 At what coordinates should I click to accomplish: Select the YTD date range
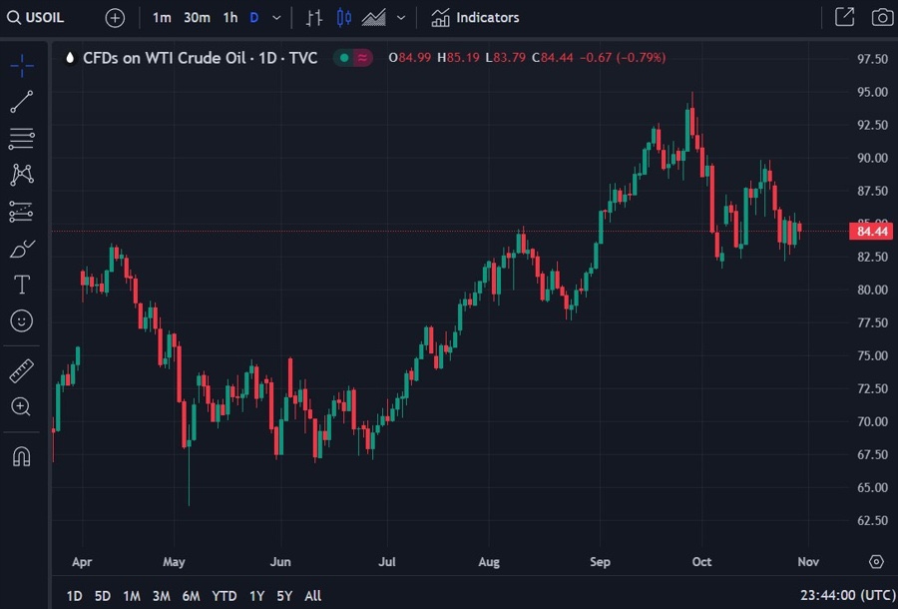224,596
